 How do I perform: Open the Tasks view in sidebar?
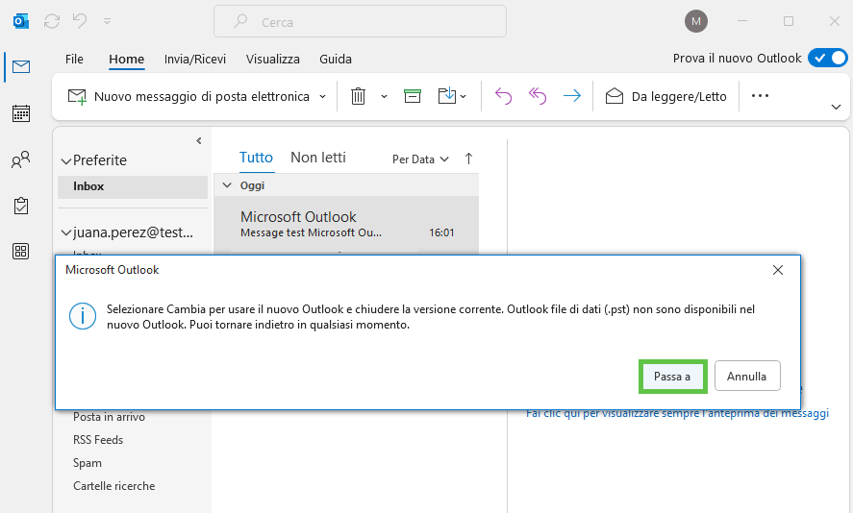21,206
